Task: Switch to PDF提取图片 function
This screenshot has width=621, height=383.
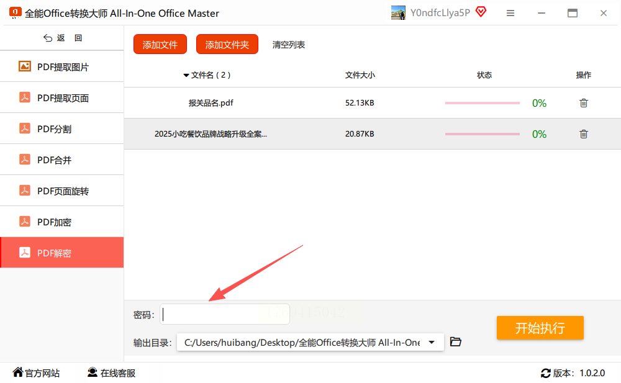Action: click(61, 66)
